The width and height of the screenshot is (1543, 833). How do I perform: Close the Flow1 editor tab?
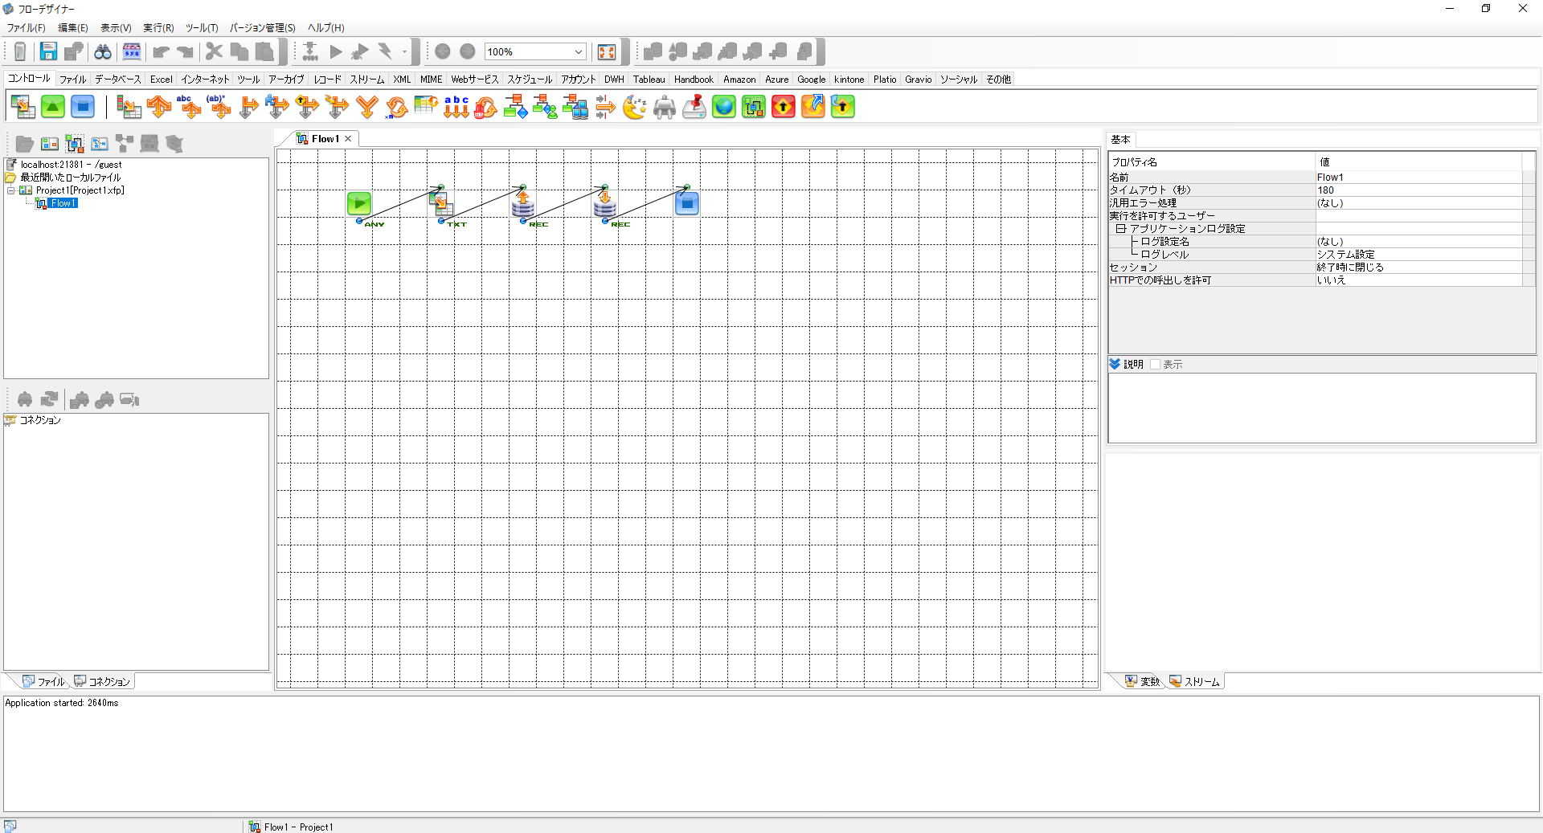coord(348,139)
